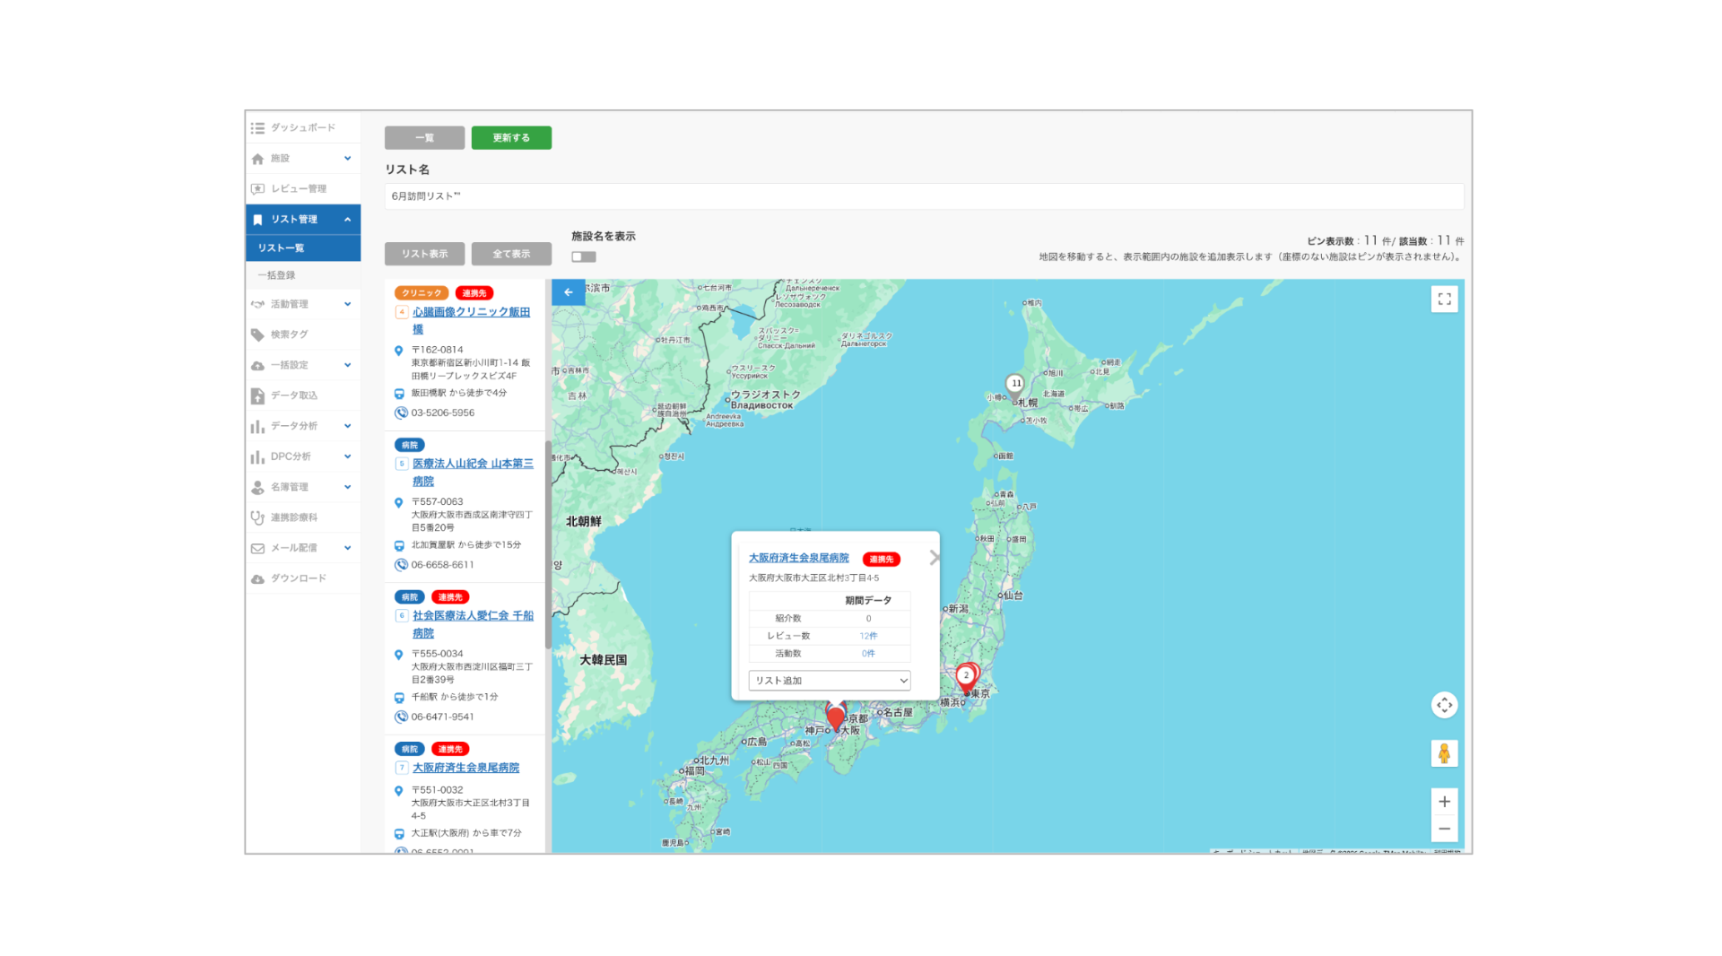This screenshot has width=1722, height=956.
Task: Open the 一括登録 submenu item
Action: 303,275
